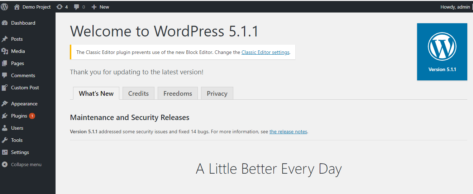Image resolution: width=473 pixels, height=194 pixels.
Task: Click the Tools wrench icon
Action: click(5, 140)
